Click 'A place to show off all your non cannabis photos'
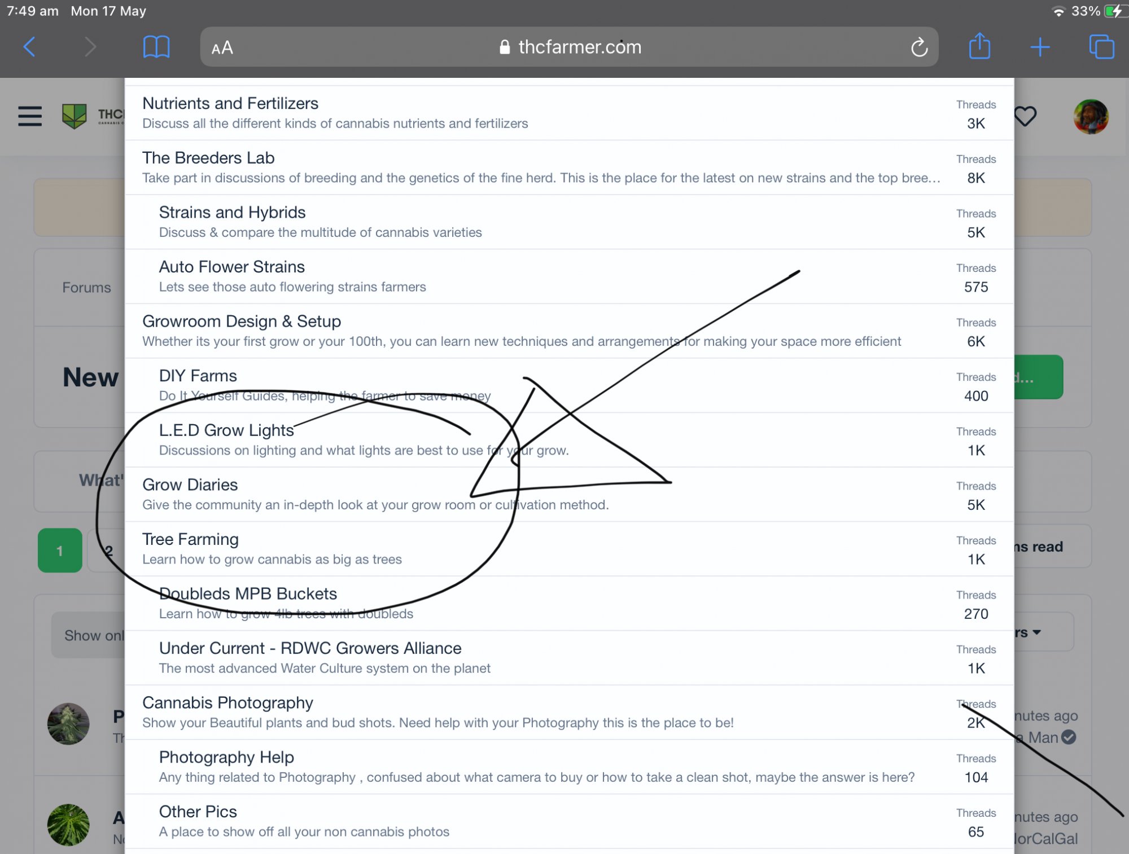This screenshot has height=854, width=1129. pyautogui.click(x=304, y=832)
